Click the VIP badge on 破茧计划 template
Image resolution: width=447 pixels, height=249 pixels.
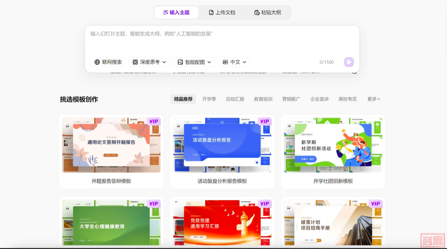375,204
